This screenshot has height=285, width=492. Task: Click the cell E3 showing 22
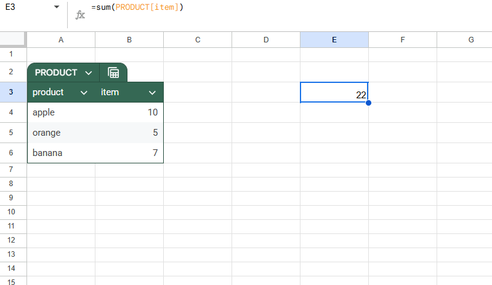334,92
